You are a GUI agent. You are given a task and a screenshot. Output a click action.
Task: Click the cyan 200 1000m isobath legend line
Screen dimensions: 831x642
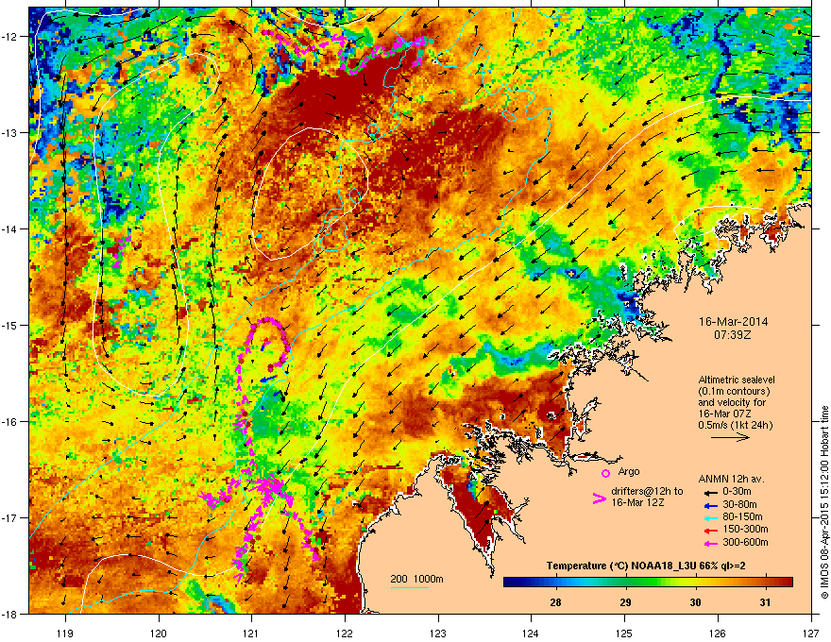[x=409, y=587]
